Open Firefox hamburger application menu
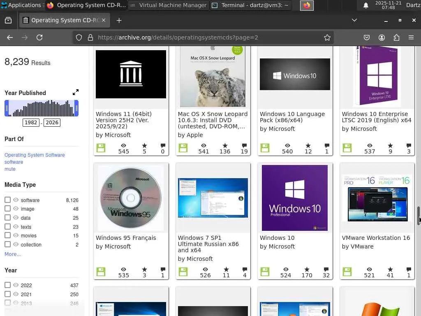 click(411, 37)
